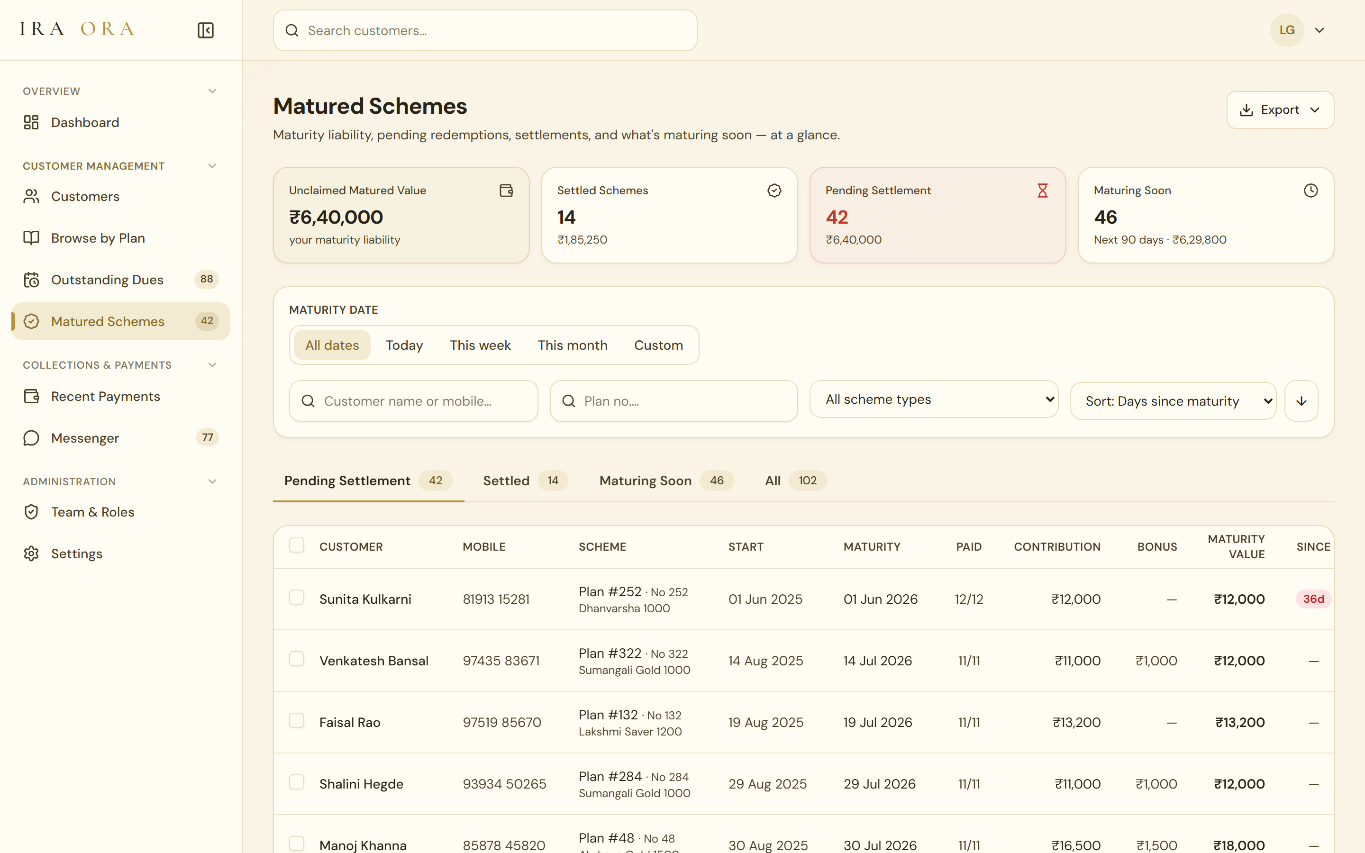Click the 88 badge on Outstanding Dues
Screen dimensions: 1365x853
(207, 279)
